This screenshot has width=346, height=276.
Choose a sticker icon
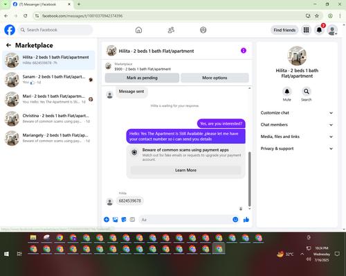[x=124, y=220]
